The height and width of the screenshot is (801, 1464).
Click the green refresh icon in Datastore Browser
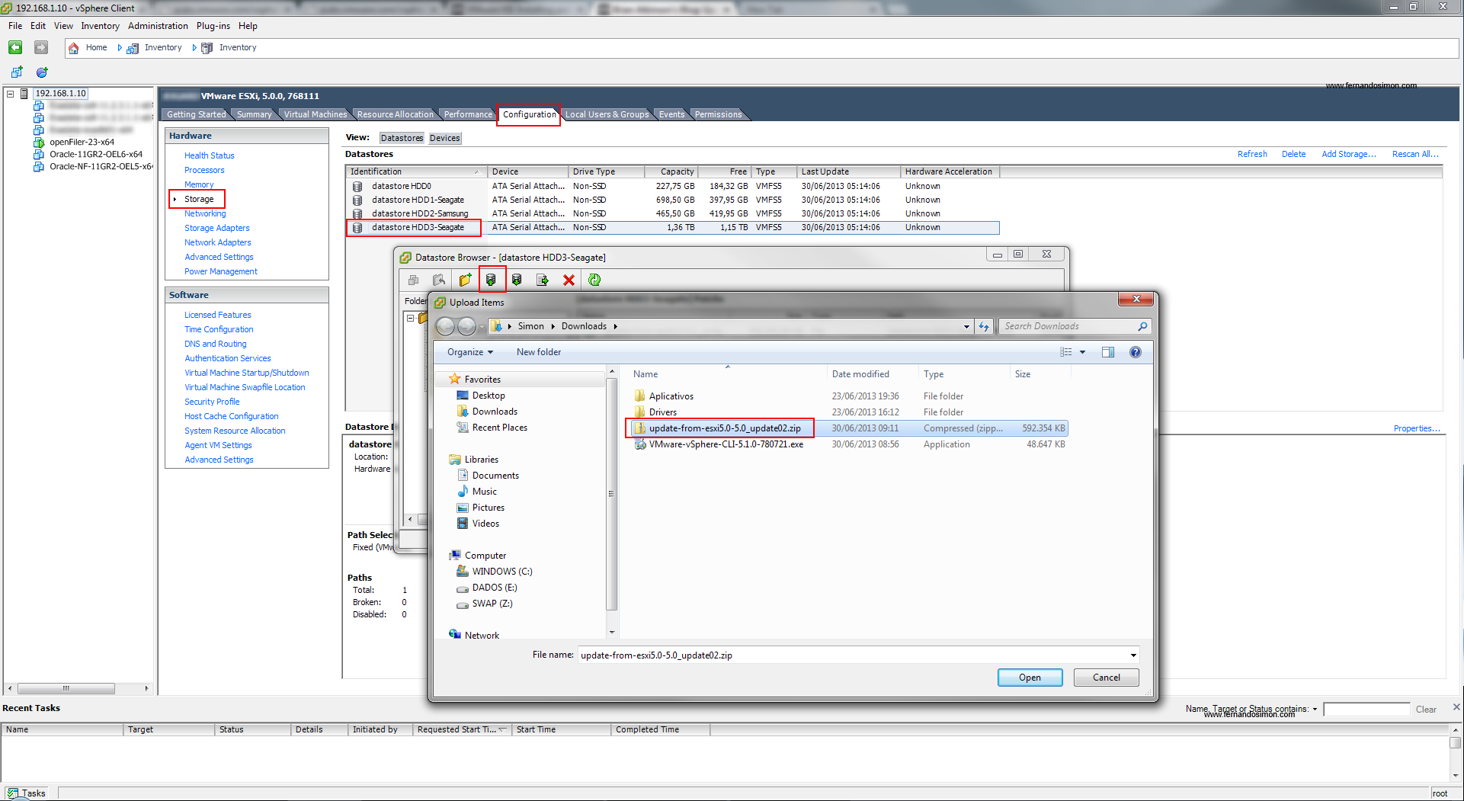tap(594, 280)
